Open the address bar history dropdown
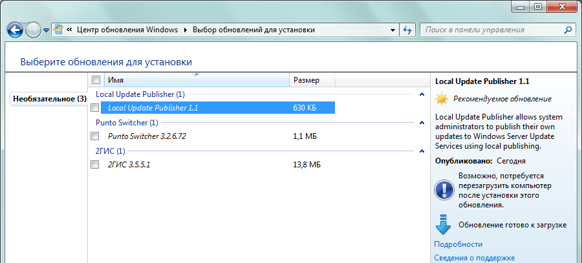The width and height of the screenshot is (582, 263). click(393, 30)
